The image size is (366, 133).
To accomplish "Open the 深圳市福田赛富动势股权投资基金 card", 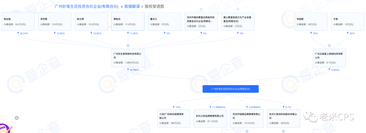I will click(201, 21).
